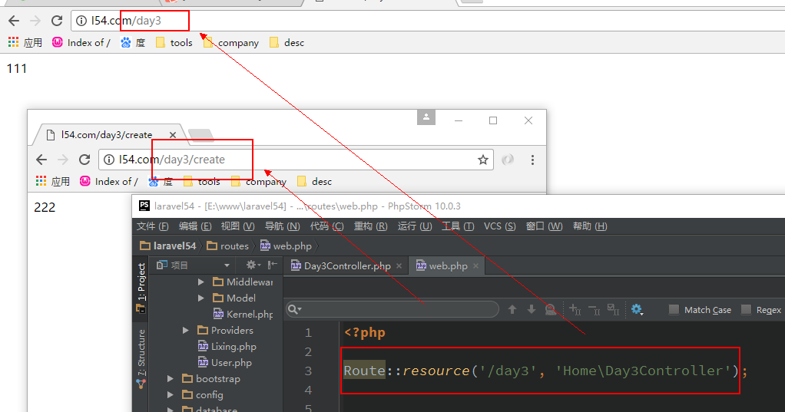Image resolution: width=785 pixels, height=412 pixels.
Task: Expand the bootstrap folder
Action: pyautogui.click(x=171, y=379)
